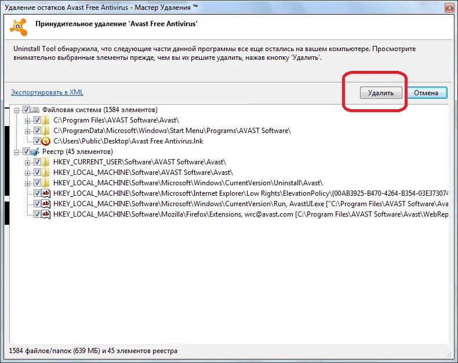
Task: Click the ab value icon of Firefox Extensions entry
Action: click(x=46, y=214)
